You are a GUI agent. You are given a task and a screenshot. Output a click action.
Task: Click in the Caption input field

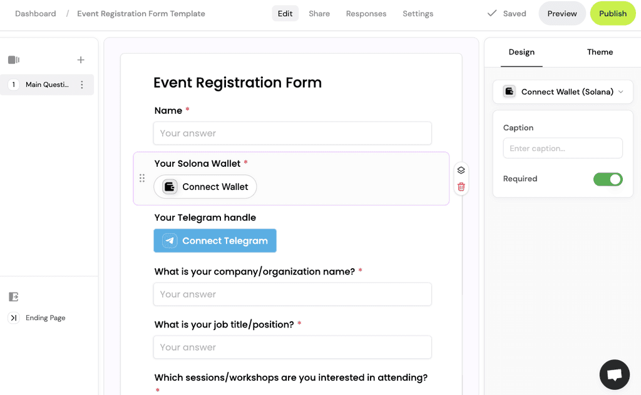click(562, 148)
